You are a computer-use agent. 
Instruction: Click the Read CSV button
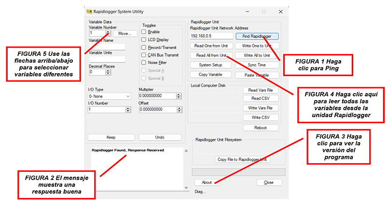pyautogui.click(x=261, y=98)
